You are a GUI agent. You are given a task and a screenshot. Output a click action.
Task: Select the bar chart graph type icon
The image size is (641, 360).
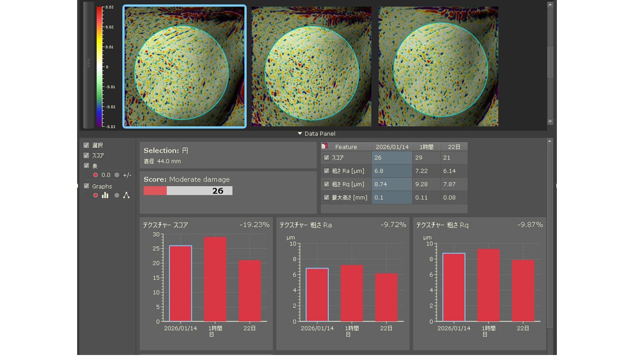[105, 195]
